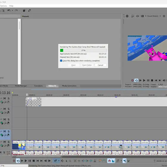167x167 pixels.
Task: Switch to Media Manager tab
Action: click(x=21, y=86)
